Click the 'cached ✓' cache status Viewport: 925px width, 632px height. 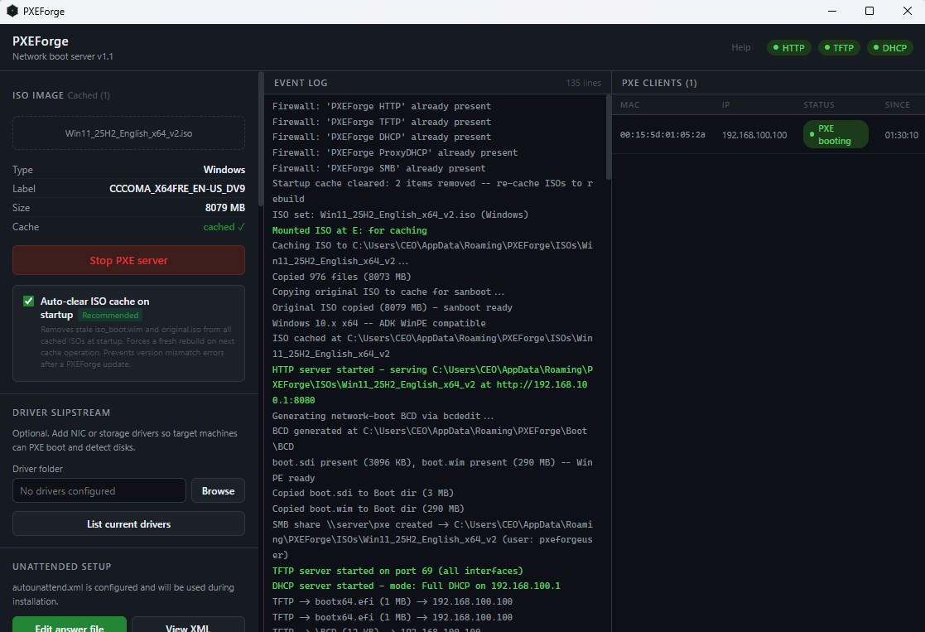tap(224, 227)
